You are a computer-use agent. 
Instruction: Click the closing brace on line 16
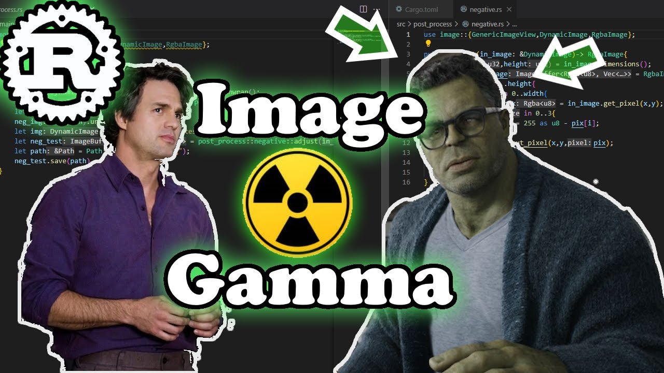[426, 182]
